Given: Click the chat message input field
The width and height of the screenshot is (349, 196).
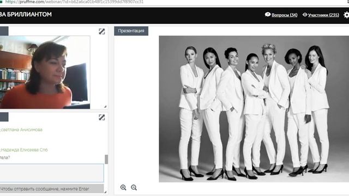Looking at the screenshot, I should pyautogui.click(x=52, y=173).
